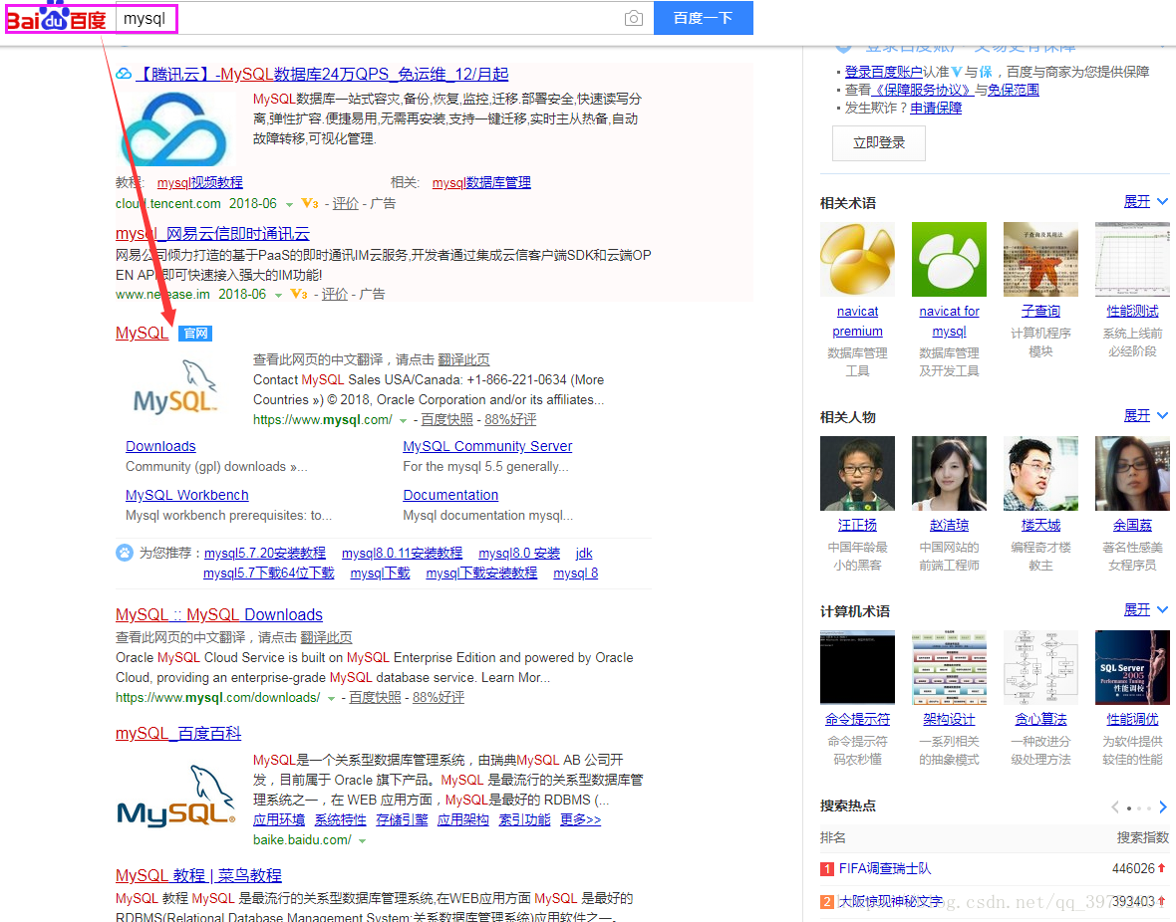Open 架构设计 thumbnail image

pyautogui.click(x=949, y=668)
